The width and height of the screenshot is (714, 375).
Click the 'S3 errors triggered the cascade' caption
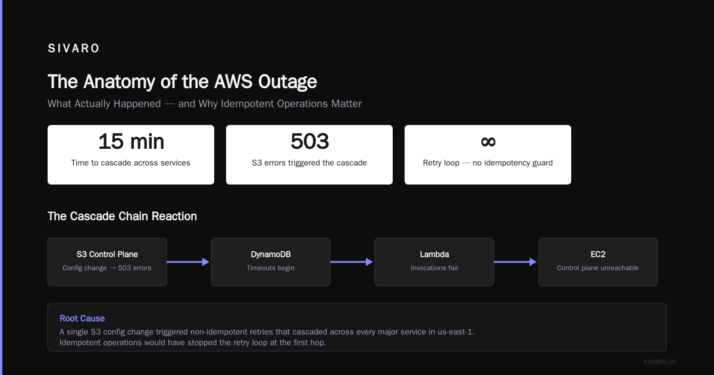click(309, 162)
